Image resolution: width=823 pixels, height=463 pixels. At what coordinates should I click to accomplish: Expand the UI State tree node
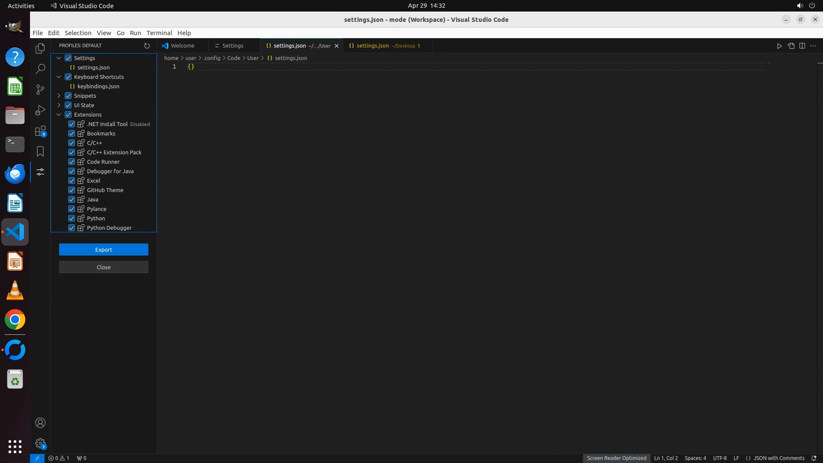click(x=59, y=105)
